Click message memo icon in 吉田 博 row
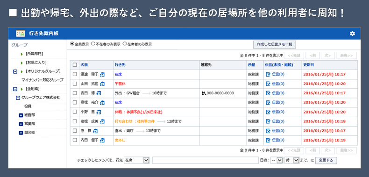369x177 pixels. (268, 93)
